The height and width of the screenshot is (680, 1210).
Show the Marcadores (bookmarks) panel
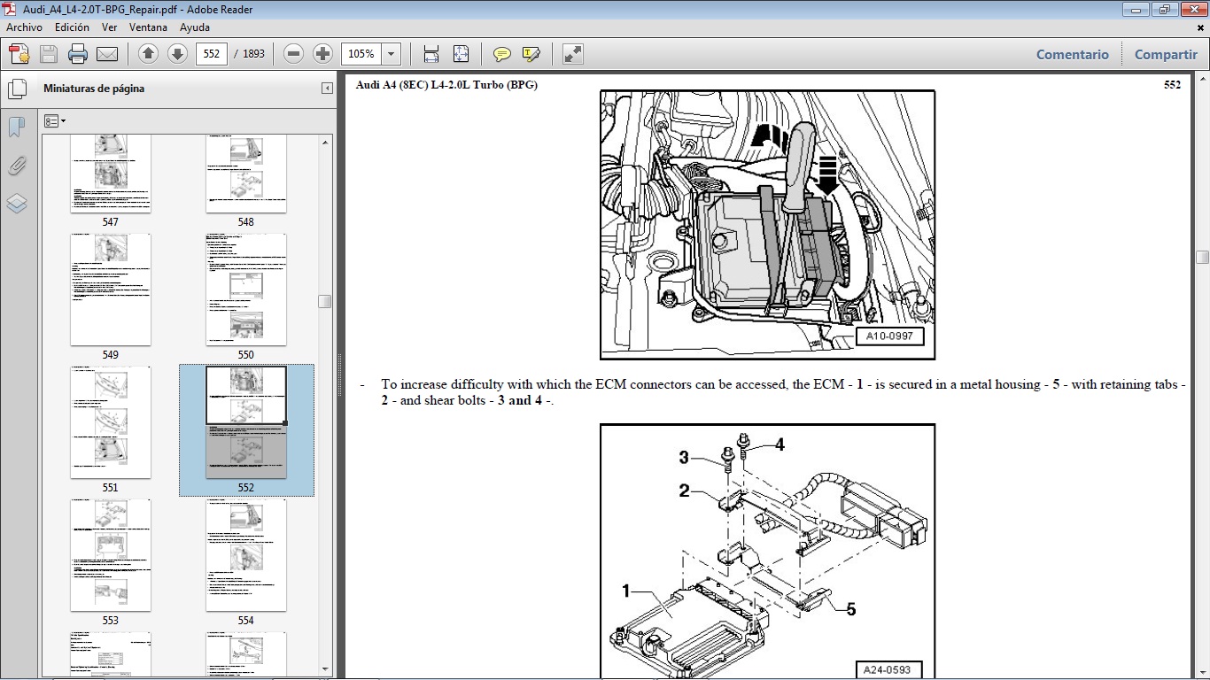[x=16, y=127]
